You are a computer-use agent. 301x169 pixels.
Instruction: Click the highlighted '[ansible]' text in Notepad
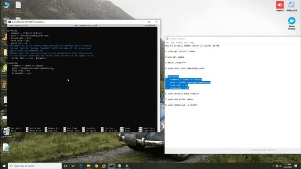(x=174, y=77)
